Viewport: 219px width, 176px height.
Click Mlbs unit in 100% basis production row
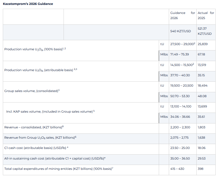tap(164, 54)
